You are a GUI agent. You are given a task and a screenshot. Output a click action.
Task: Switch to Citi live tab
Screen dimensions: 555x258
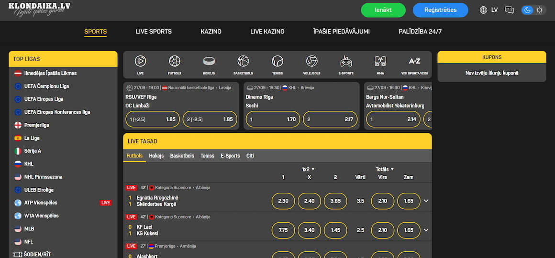click(250, 155)
